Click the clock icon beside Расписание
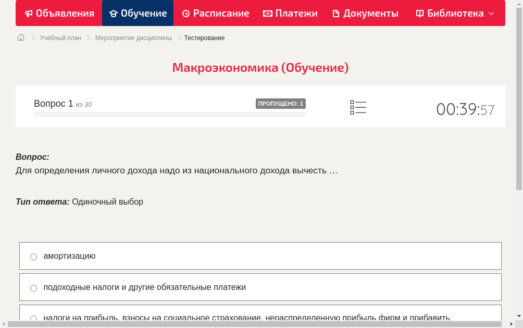The height and width of the screenshot is (328, 523). point(185,13)
